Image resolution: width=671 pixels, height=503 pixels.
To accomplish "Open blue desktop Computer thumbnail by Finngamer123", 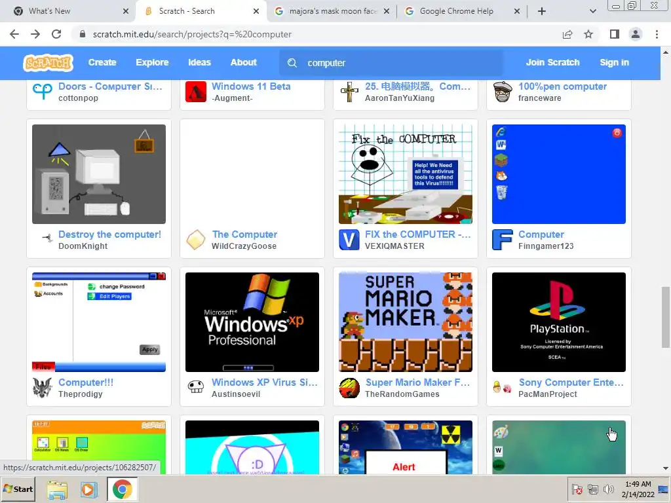I will (x=558, y=174).
